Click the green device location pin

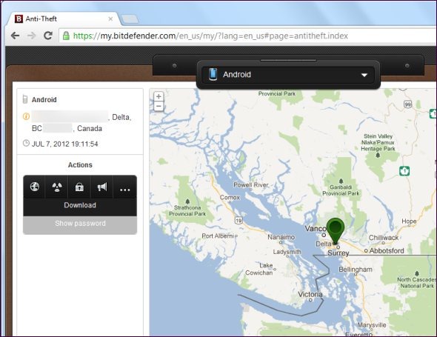point(336,231)
